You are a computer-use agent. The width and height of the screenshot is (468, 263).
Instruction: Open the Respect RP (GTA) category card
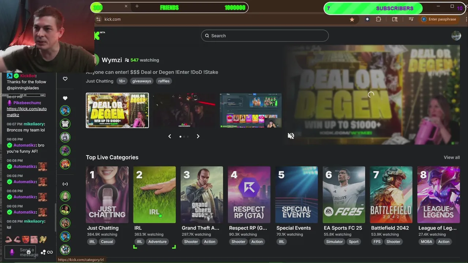click(x=249, y=195)
